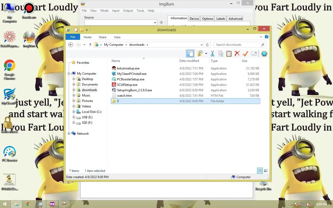333x208 pixels.
Task: Open the Share ribbon tab
Action: 103,37
